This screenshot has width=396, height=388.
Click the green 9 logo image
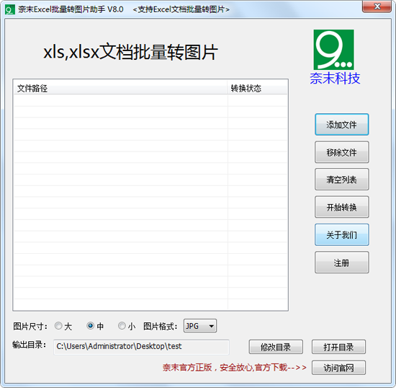coord(333,50)
